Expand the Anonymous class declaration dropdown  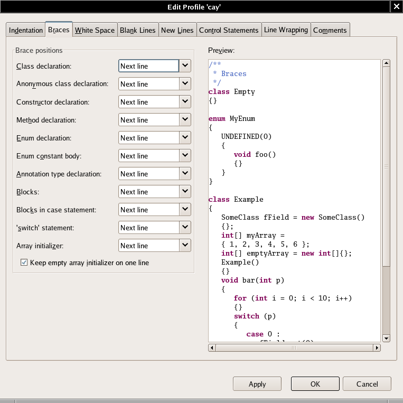pyautogui.click(x=185, y=84)
